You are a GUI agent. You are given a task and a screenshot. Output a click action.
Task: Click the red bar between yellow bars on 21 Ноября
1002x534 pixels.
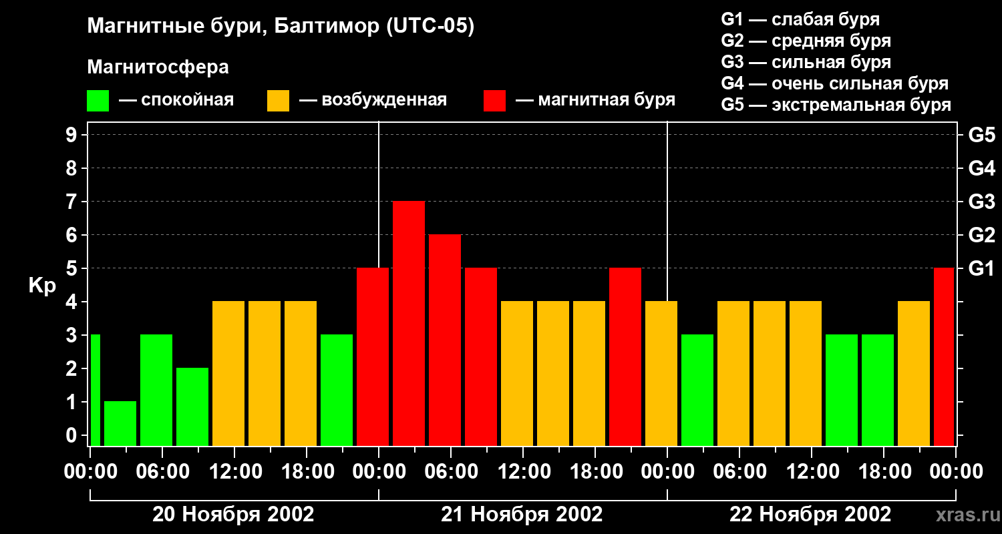coord(625,356)
